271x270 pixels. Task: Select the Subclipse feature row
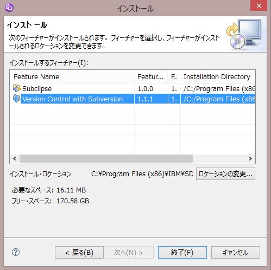pyautogui.click(x=133, y=88)
